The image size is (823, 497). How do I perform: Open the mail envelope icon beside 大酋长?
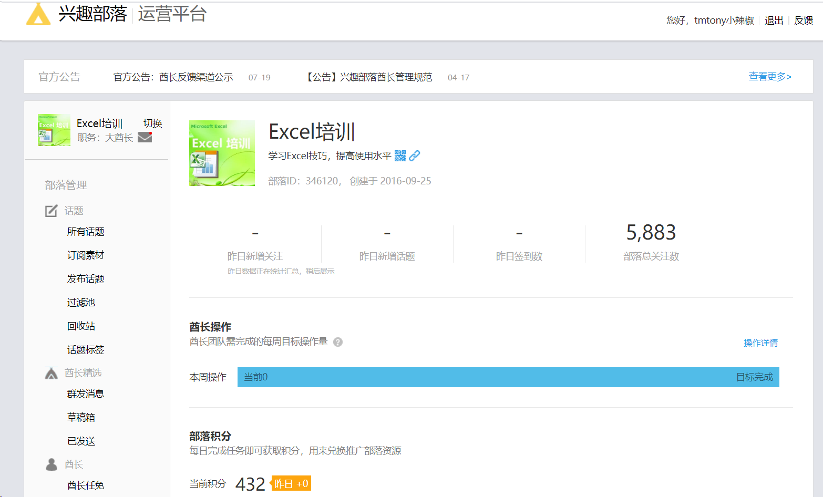click(x=145, y=137)
